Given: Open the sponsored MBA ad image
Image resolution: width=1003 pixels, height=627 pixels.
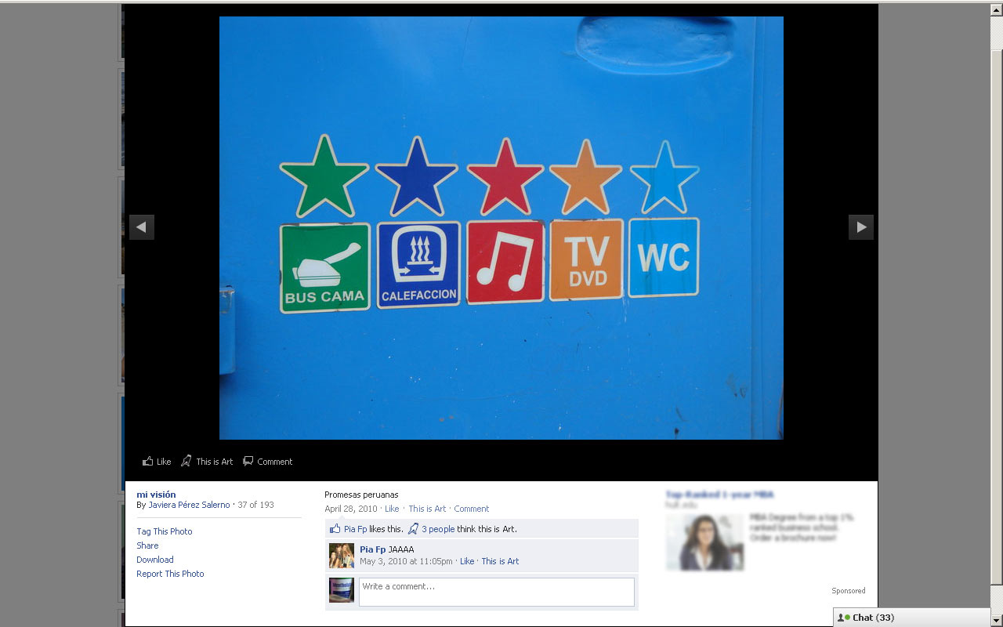Looking at the screenshot, I should (x=705, y=542).
